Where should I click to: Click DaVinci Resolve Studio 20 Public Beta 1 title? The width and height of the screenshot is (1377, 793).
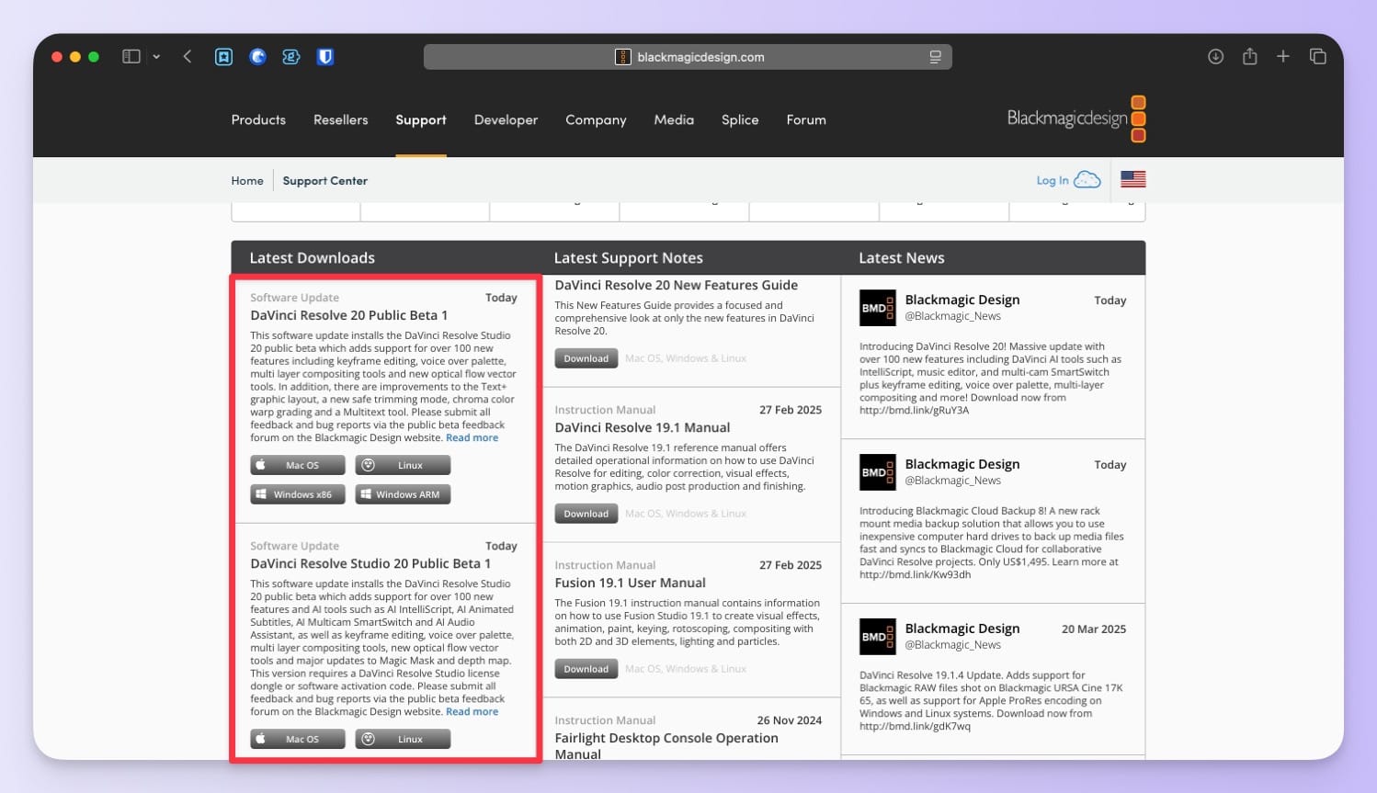tap(370, 563)
